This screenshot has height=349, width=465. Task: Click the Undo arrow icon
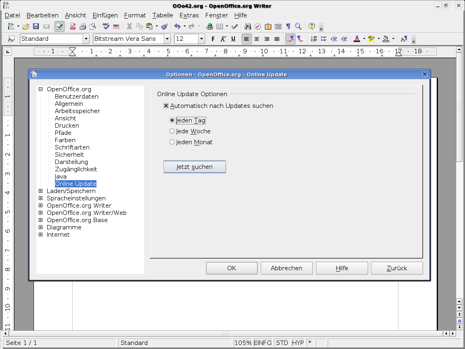coord(177,26)
